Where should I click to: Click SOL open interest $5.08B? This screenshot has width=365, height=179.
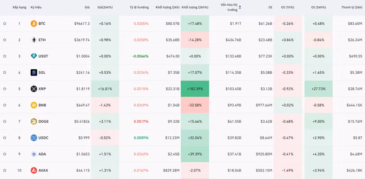[x=265, y=72]
